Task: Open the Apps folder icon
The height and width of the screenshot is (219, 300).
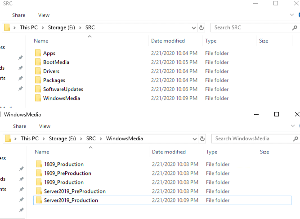Action: click(x=38, y=54)
